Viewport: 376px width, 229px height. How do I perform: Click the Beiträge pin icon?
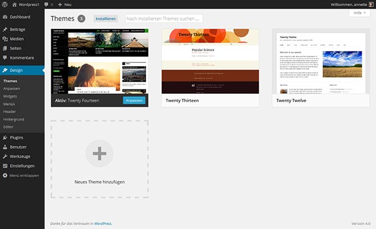click(x=5, y=29)
